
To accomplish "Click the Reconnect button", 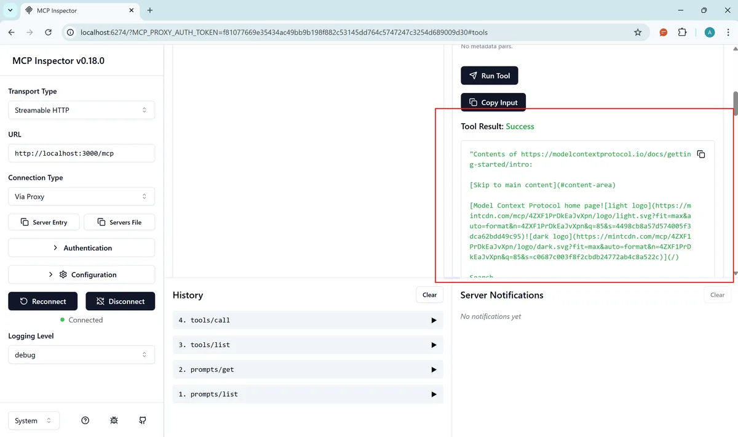I will click(x=42, y=301).
